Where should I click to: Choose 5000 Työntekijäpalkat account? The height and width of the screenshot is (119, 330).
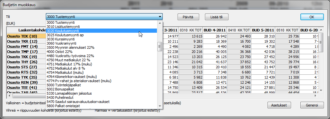pyautogui.click(x=102, y=85)
